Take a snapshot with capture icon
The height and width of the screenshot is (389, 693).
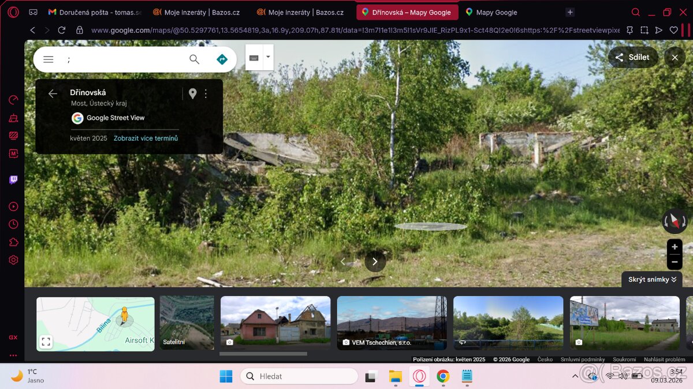pos(644,30)
